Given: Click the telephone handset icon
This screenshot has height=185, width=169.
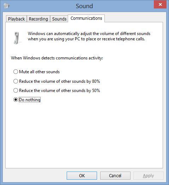Looking at the screenshot, I should pos(17,38).
